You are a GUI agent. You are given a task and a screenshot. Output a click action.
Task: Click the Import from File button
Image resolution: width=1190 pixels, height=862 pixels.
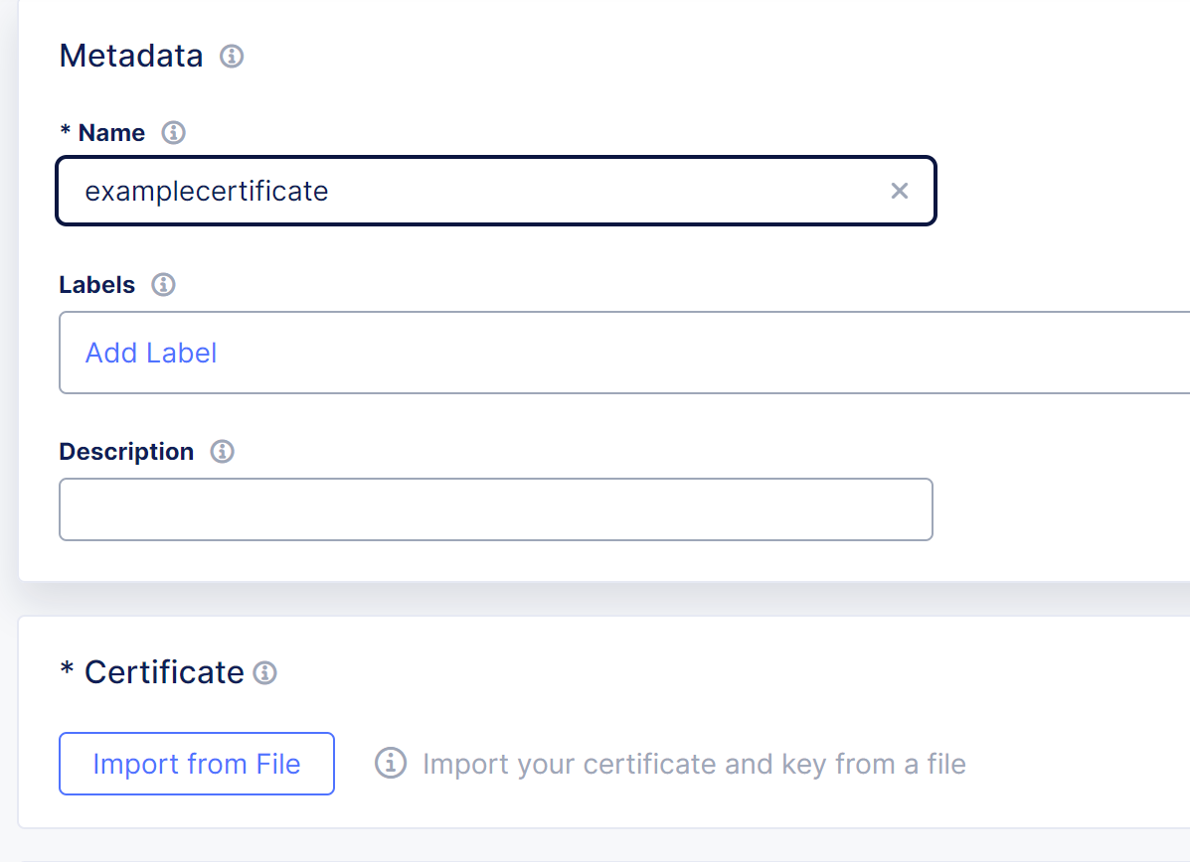point(196,763)
